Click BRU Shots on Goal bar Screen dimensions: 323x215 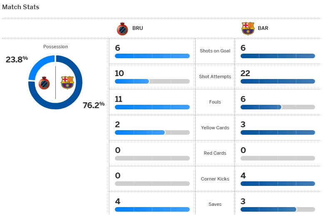coord(152,56)
